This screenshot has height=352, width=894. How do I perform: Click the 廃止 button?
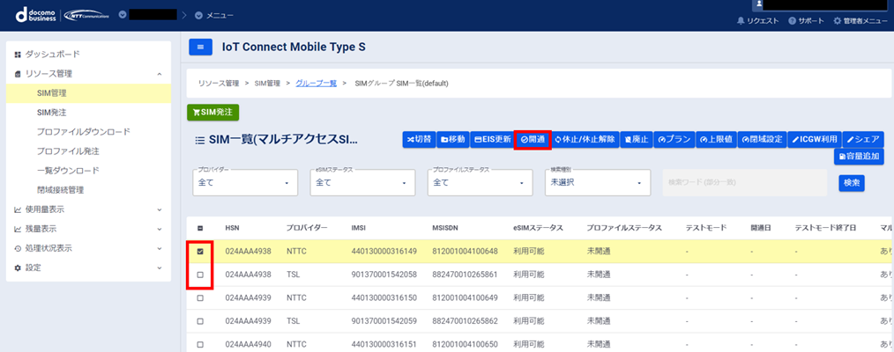coord(636,139)
